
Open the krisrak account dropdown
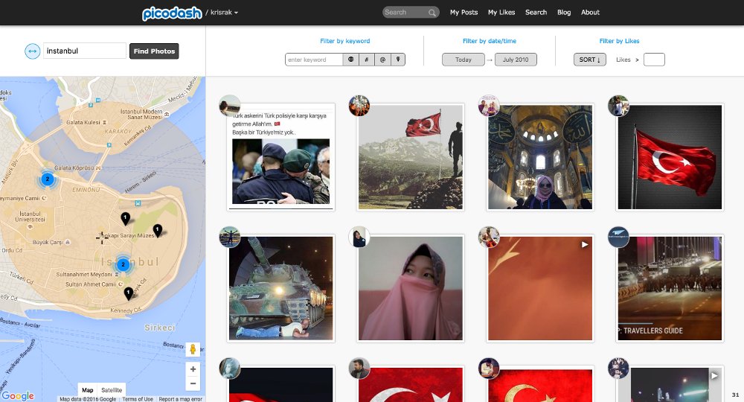pyautogui.click(x=224, y=13)
